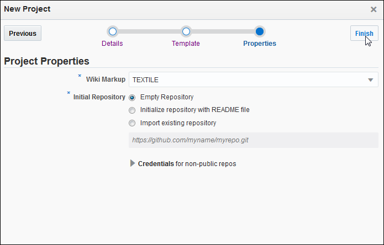The width and height of the screenshot is (384, 245).
Task: Select the Template step circle
Action: click(x=186, y=31)
